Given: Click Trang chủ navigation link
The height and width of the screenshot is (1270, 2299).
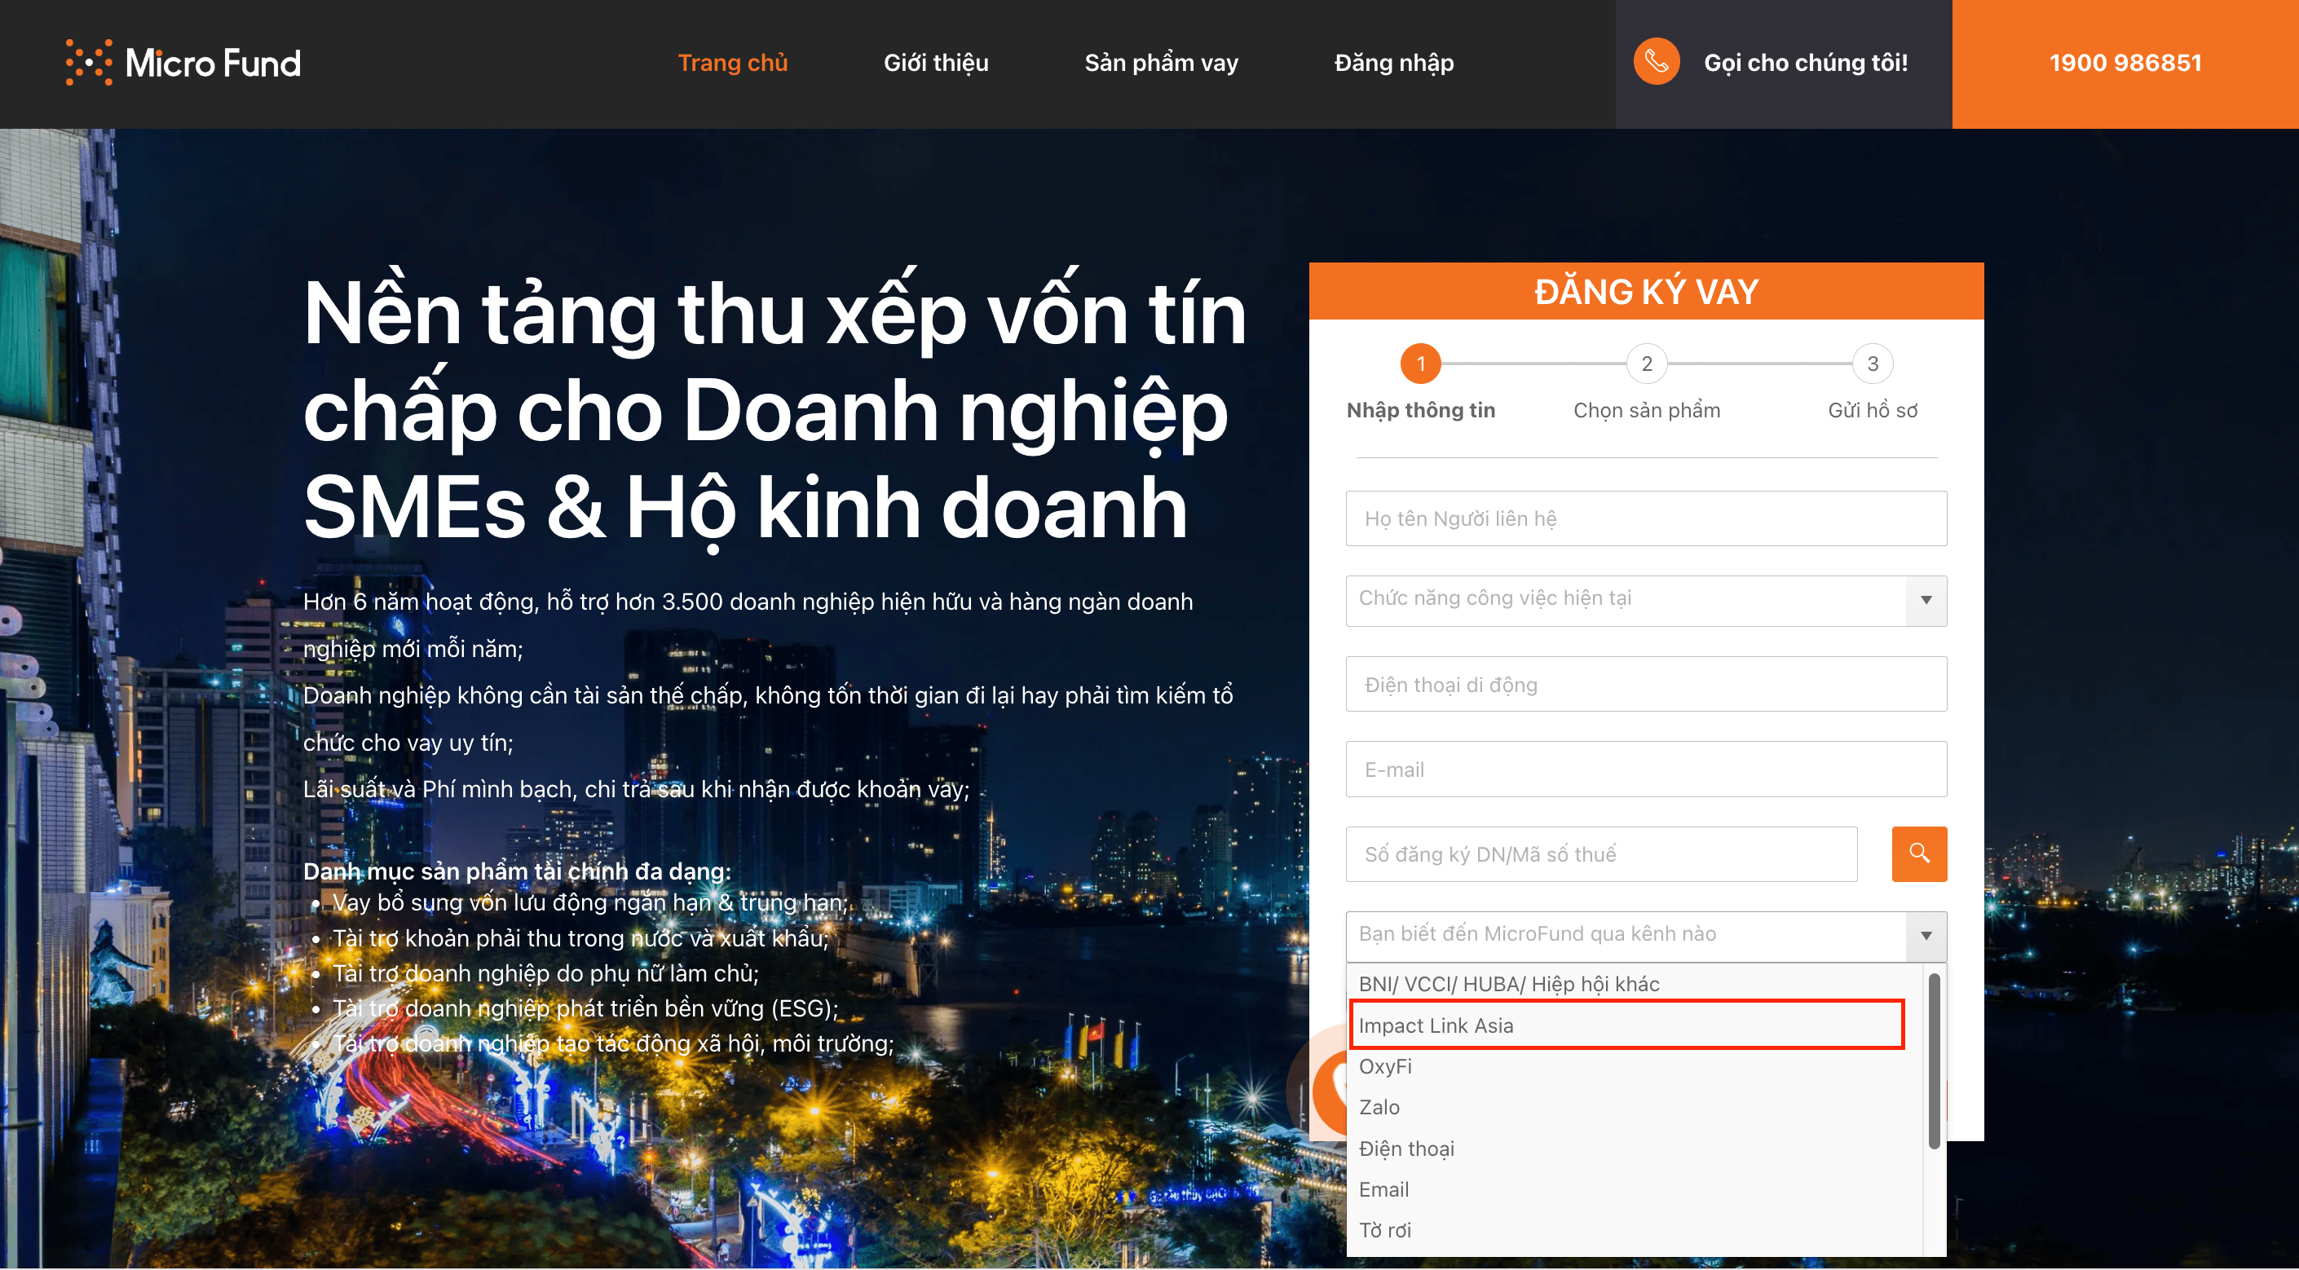Looking at the screenshot, I should 732,63.
